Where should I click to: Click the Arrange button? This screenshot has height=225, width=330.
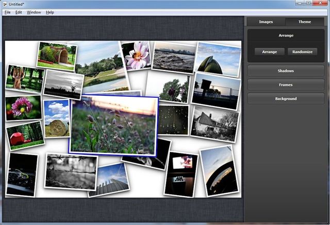269,52
